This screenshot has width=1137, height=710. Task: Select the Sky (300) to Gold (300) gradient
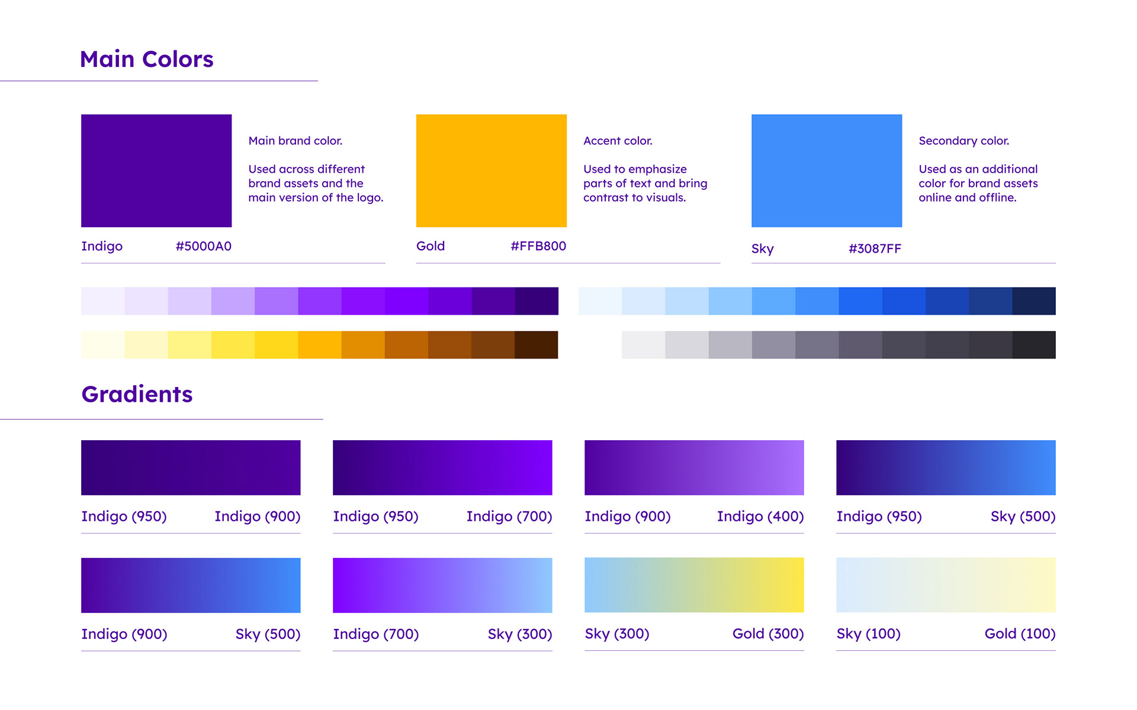click(x=694, y=585)
